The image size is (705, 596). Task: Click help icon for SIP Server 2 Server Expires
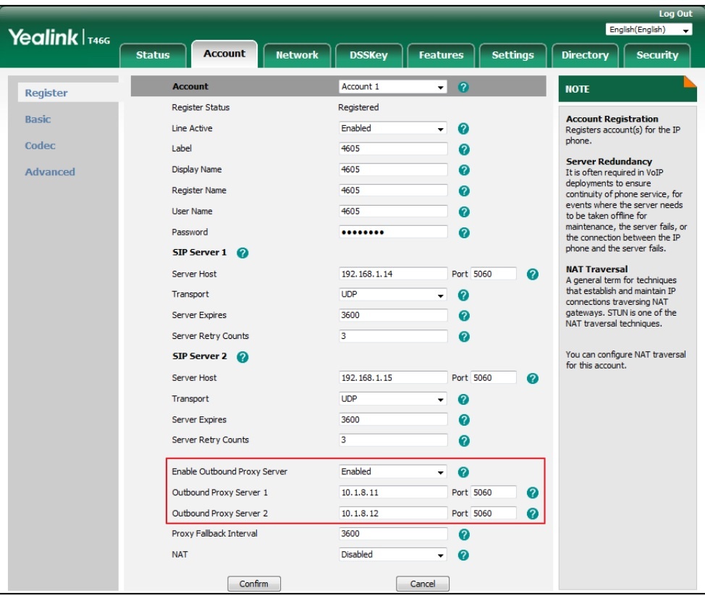coord(464,420)
